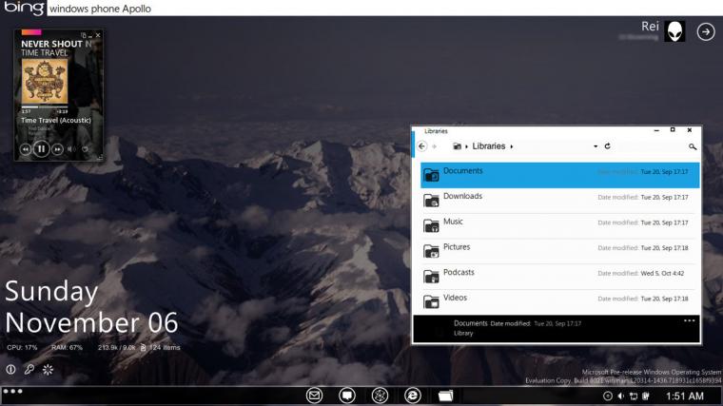
Task: Click the 1:51 AM clock
Action: coord(685,396)
